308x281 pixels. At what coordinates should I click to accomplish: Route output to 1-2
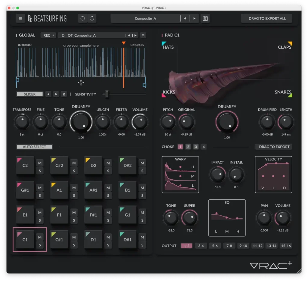coord(186,246)
